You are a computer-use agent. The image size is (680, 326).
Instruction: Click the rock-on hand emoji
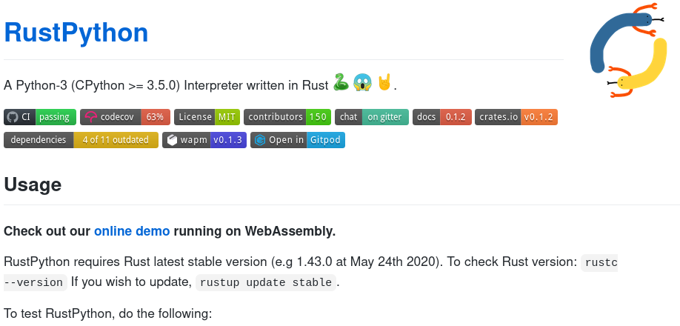pos(384,82)
